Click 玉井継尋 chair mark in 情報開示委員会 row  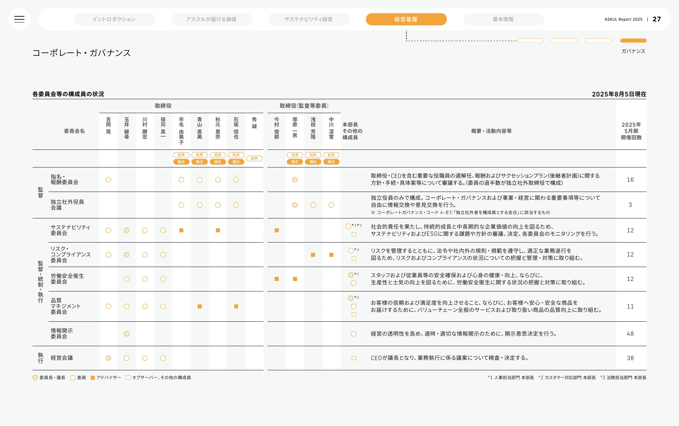click(127, 334)
